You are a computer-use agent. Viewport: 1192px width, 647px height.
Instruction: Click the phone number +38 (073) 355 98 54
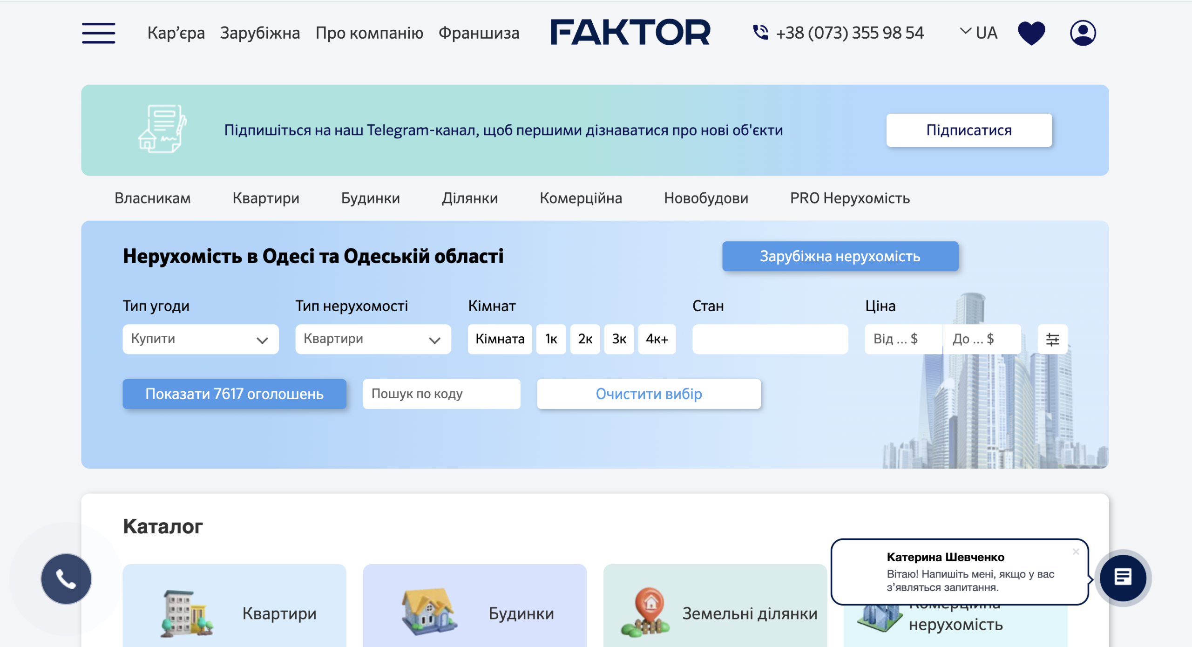tap(849, 33)
